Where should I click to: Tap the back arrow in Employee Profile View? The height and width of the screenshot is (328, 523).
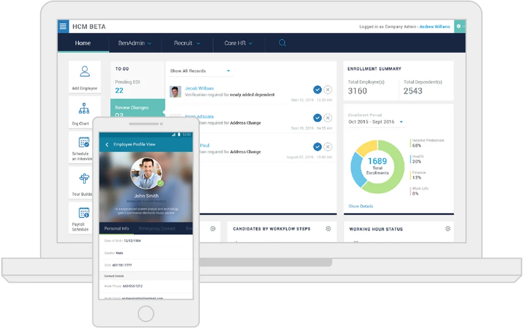pyautogui.click(x=107, y=145)
